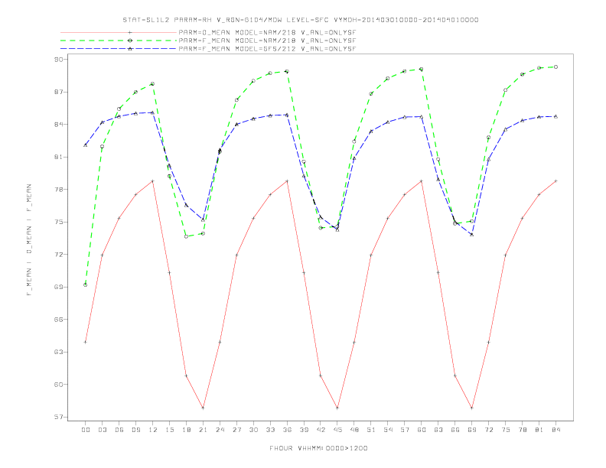Click the y-axis tick label 57
Screen dimensions: 606x468
58,417
